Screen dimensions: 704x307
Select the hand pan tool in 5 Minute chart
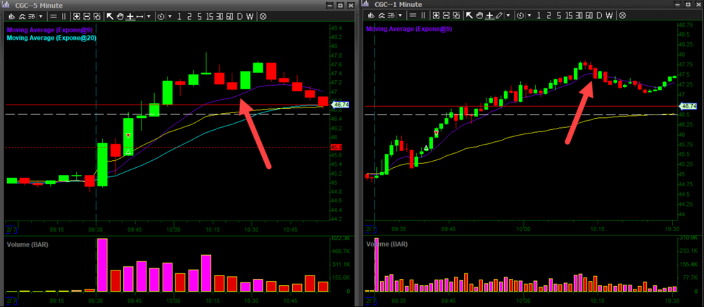tap(120, 15)
